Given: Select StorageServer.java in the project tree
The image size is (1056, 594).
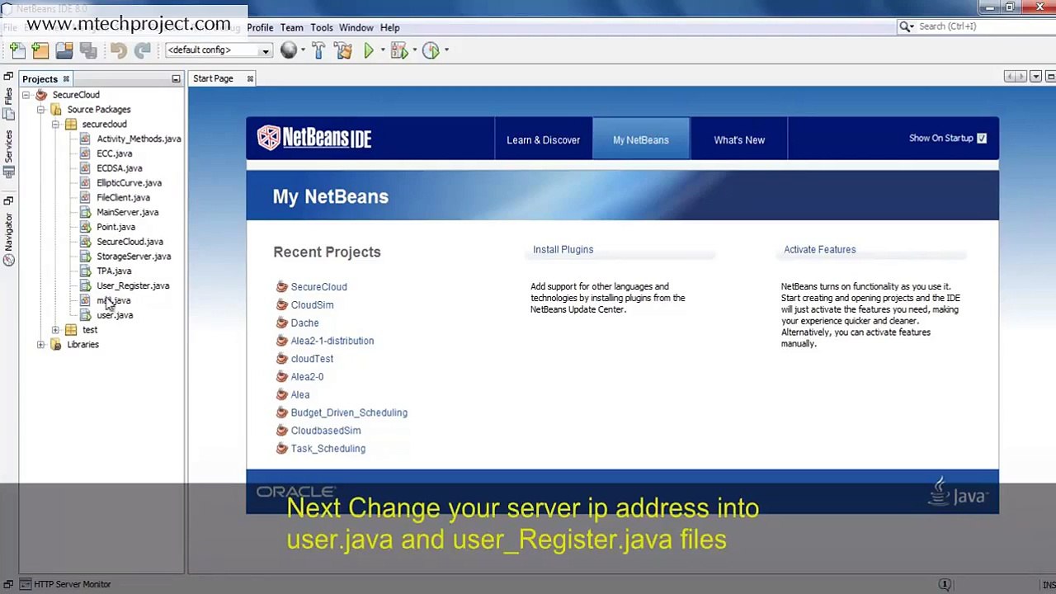Looking at the screenshot, I should 134,257.
